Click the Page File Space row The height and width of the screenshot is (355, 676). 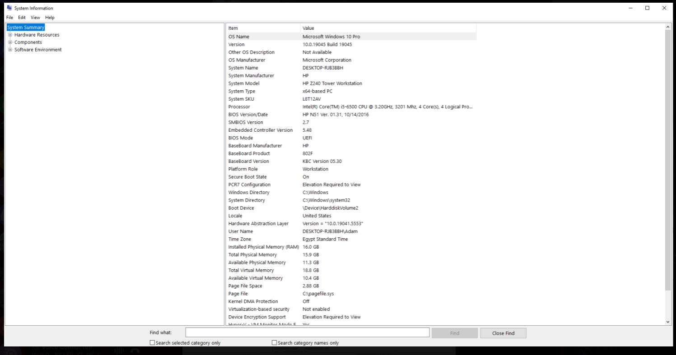[351, 286]
